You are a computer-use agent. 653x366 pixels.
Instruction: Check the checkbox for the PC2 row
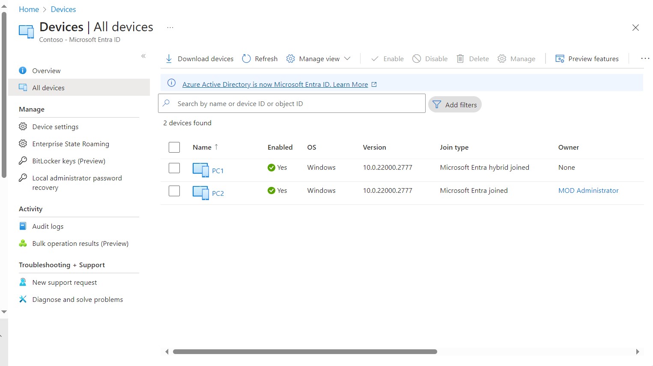click(174, 191)
